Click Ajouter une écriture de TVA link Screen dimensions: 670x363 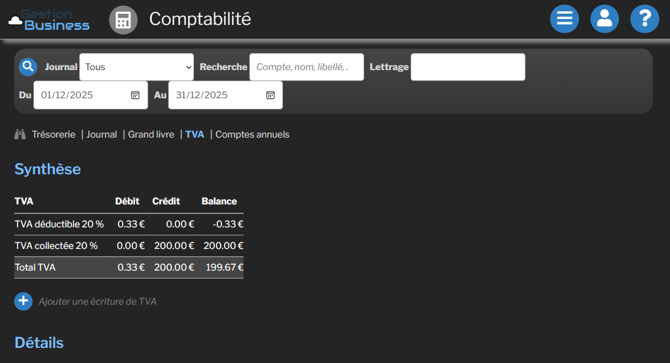tap(98, 301)
